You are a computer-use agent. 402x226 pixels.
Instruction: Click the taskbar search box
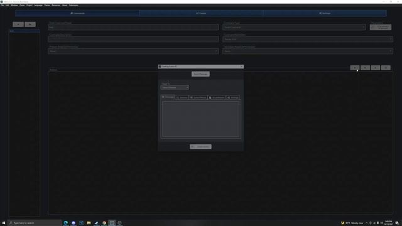(35, 223)
